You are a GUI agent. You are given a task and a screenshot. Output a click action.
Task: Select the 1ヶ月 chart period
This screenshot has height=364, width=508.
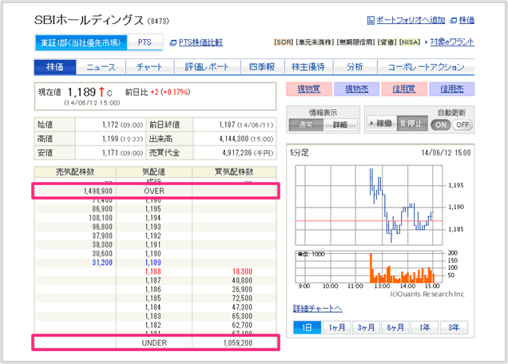pos(337,327)
